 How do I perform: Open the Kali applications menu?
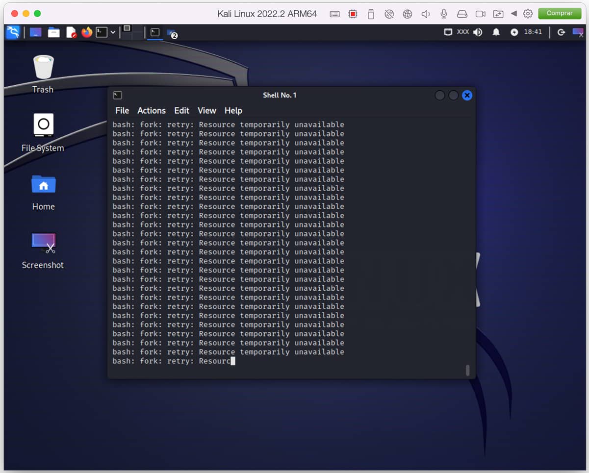coord(13,32)
